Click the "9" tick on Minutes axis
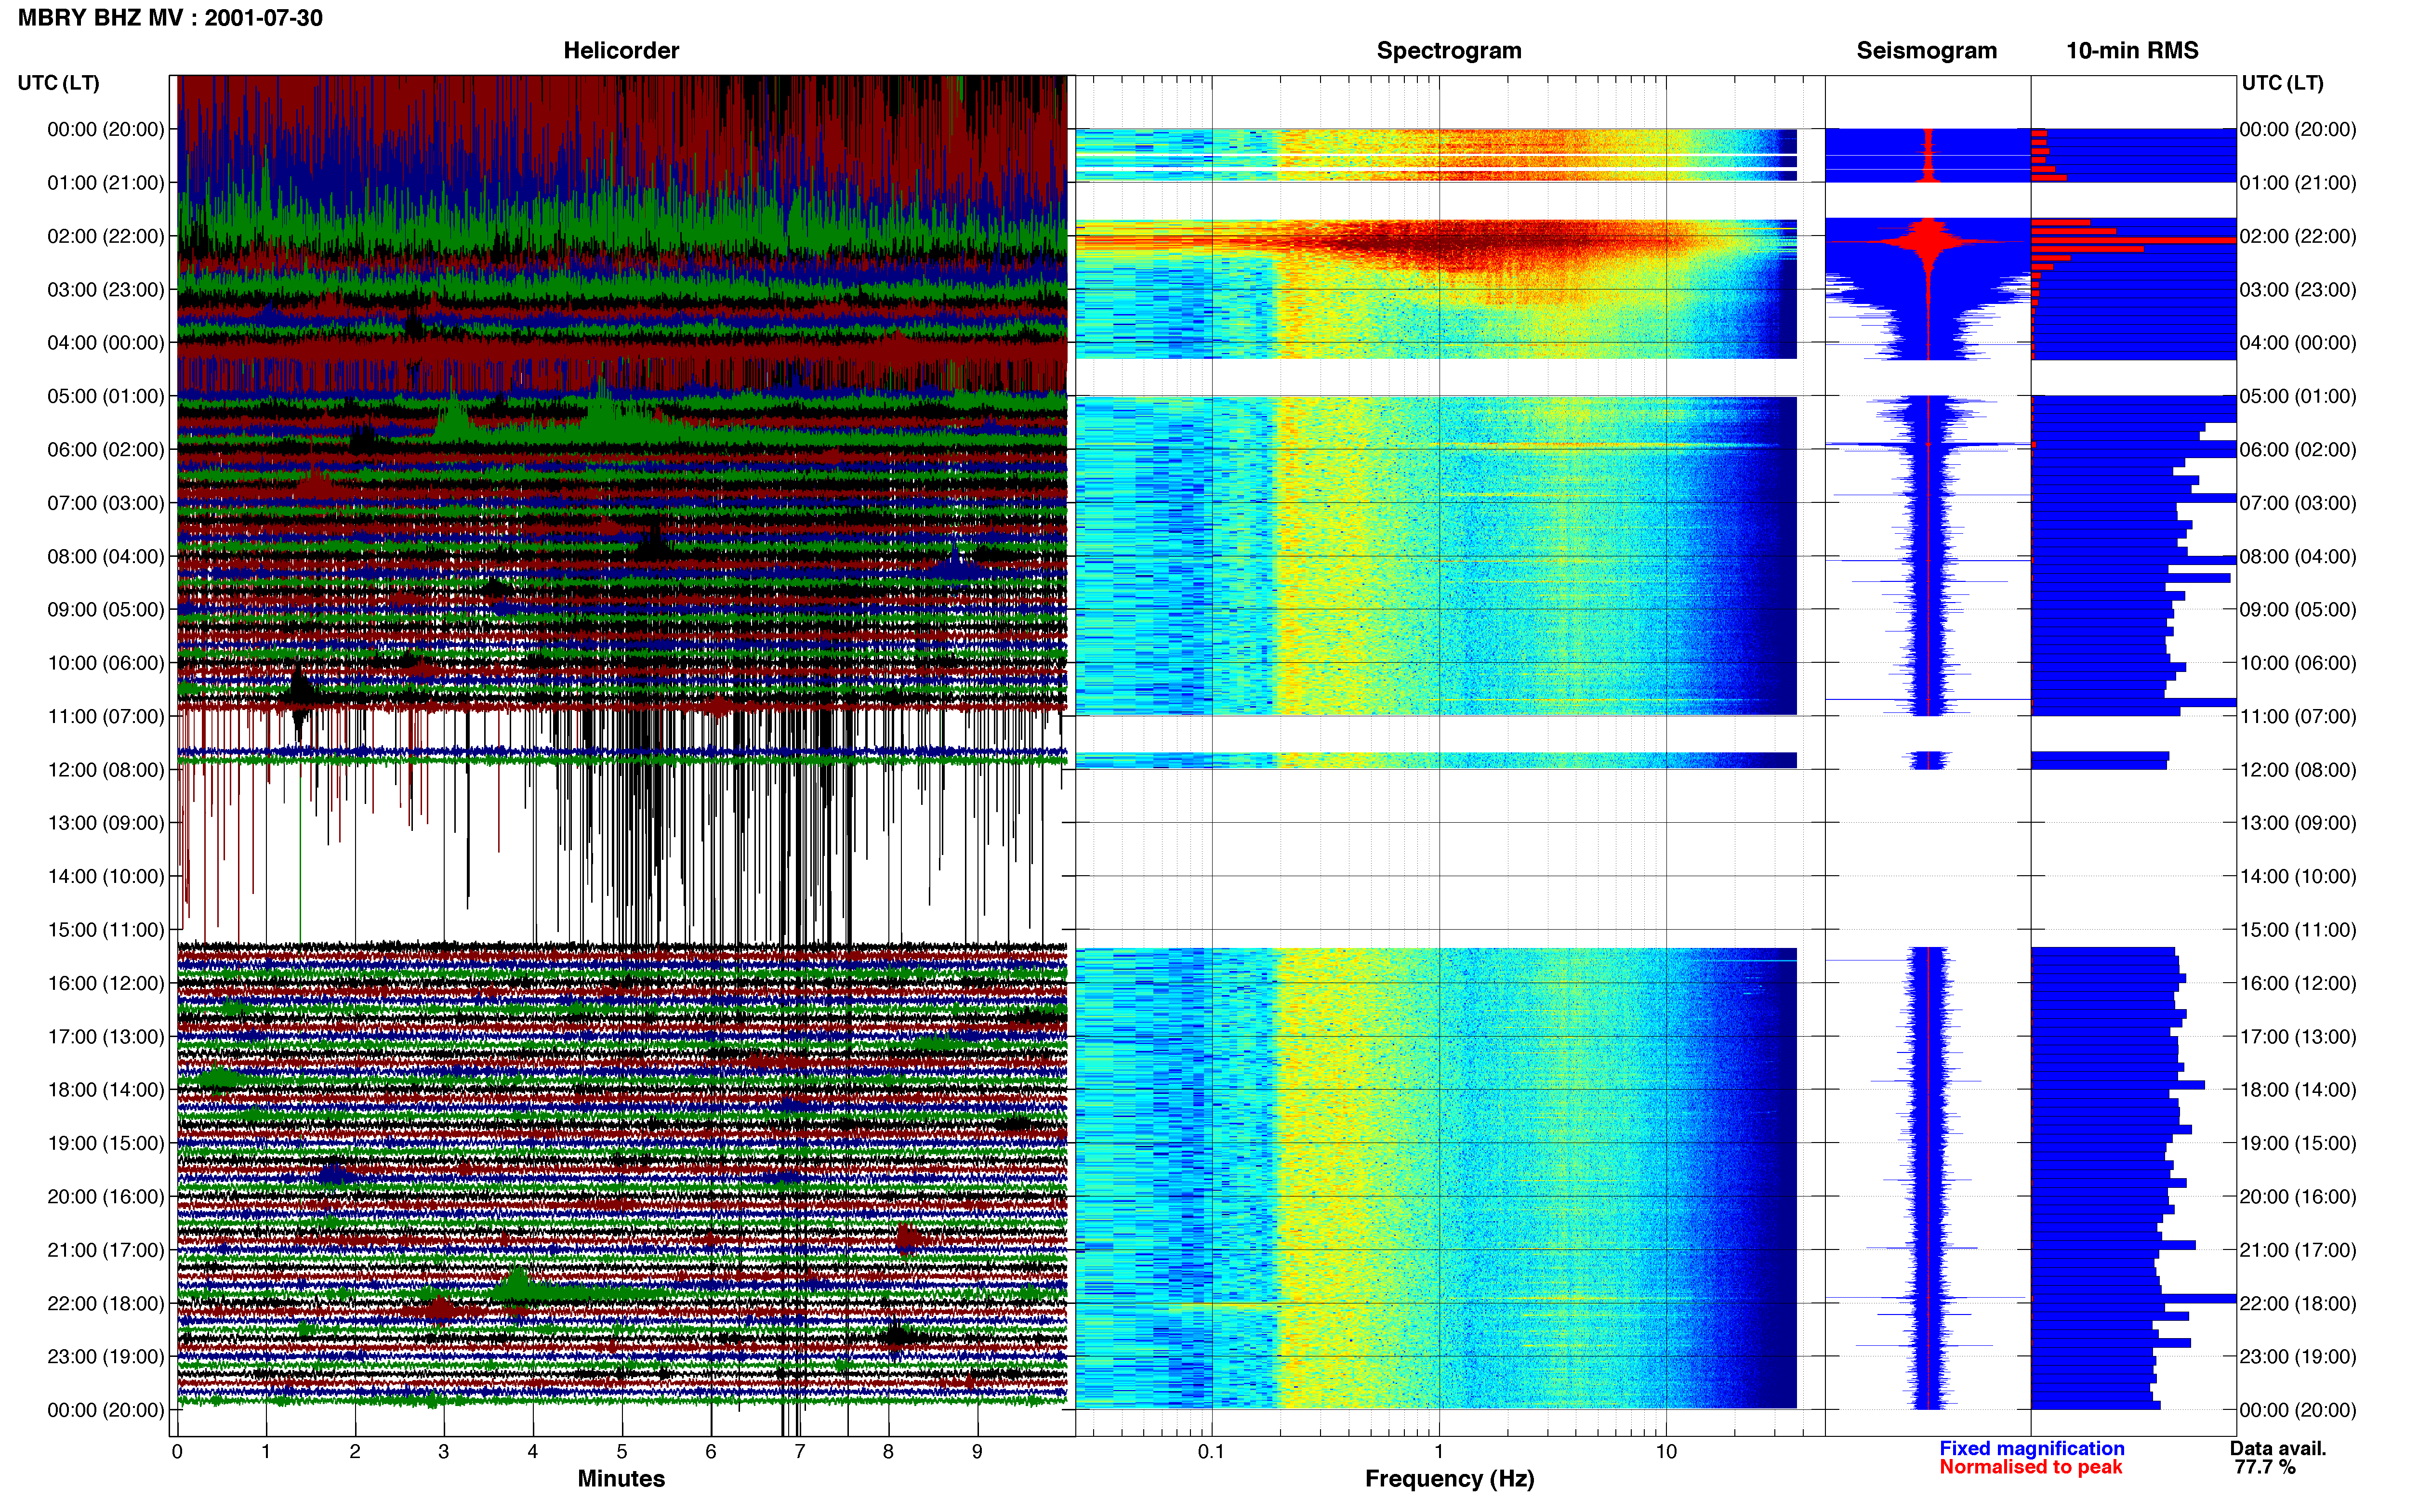This screenshot has width=2418, height=1512. coord(977,1451)
